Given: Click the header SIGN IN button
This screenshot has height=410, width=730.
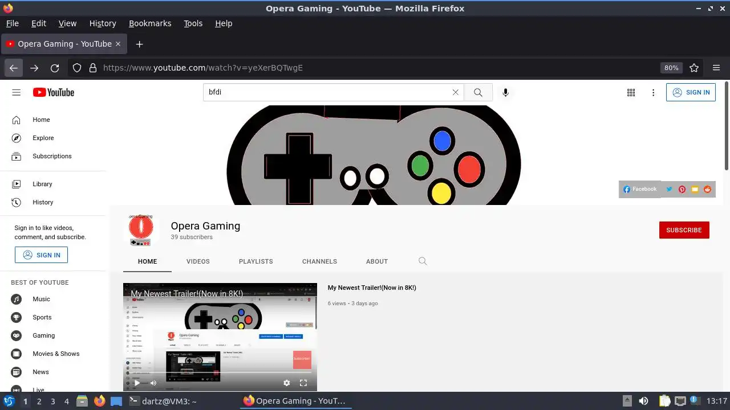Looking at the screenshot, I should (691, 92).
